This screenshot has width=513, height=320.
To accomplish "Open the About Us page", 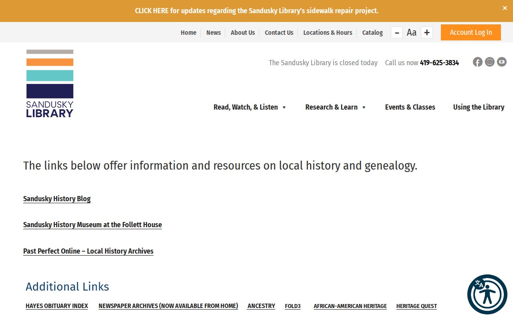I will [243, 33].
